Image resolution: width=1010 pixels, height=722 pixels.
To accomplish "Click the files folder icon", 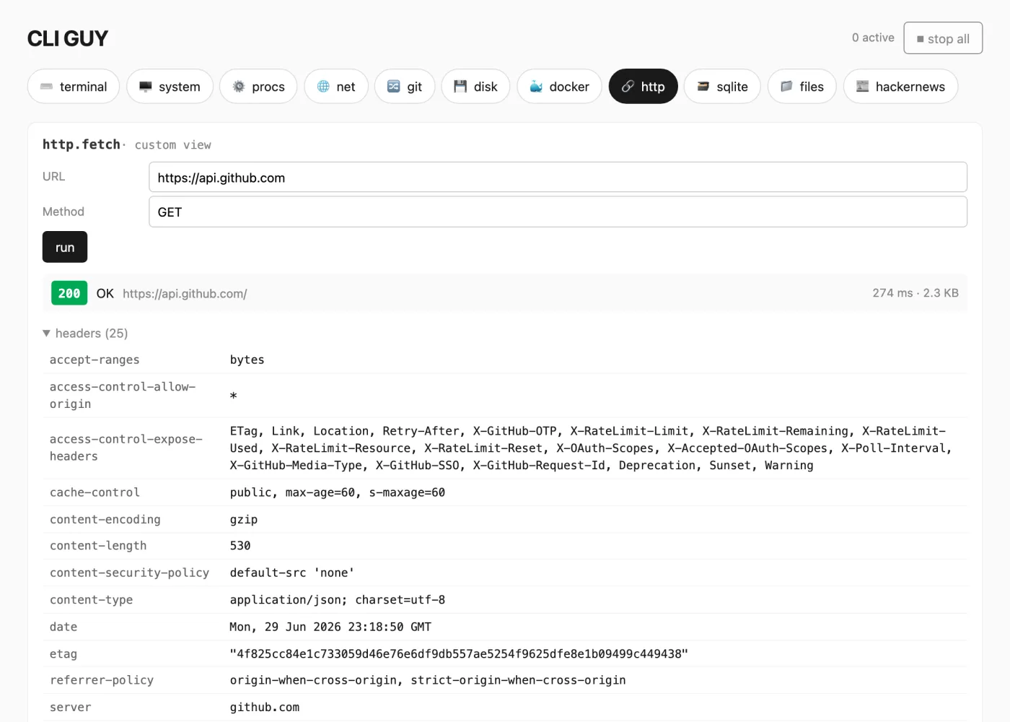I will click(x=786, y=87).
